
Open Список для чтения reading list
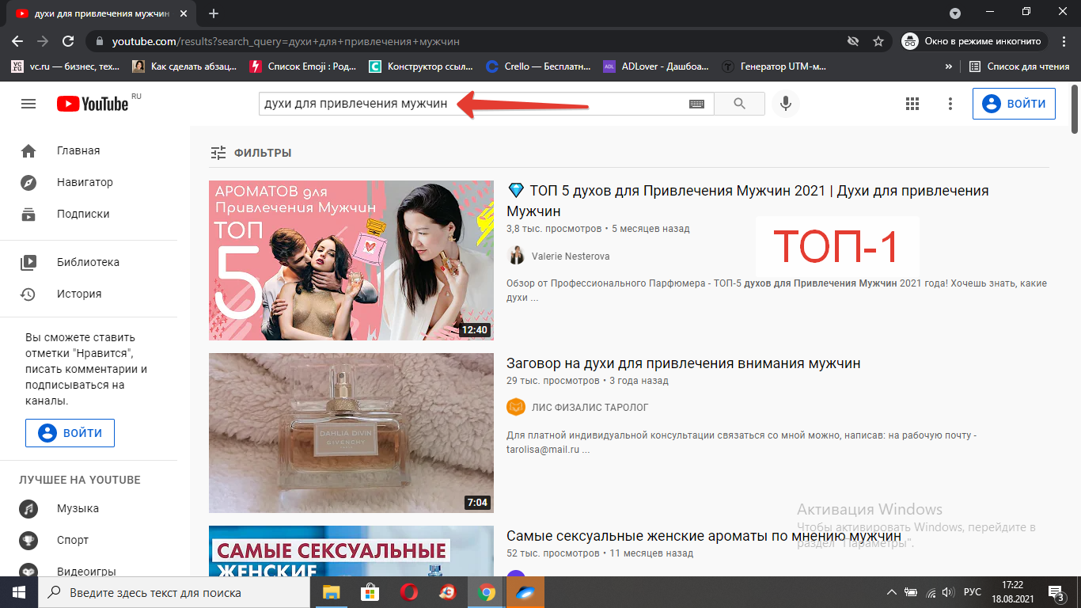pyautogui.click(x=1019, y=66)
